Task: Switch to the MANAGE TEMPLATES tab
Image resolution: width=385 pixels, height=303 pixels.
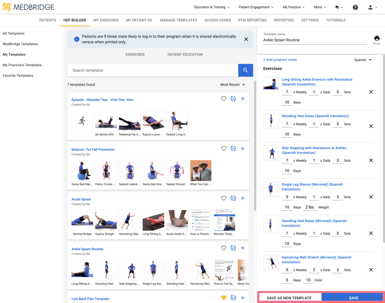Action: 178,20
